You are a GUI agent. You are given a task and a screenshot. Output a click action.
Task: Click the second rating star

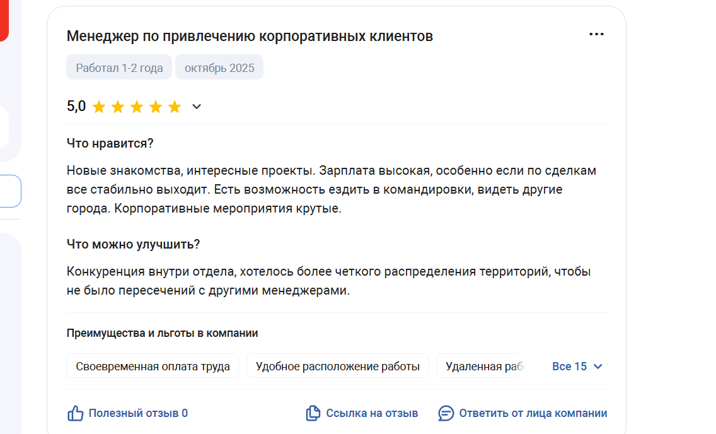click(x=118, y=107)
